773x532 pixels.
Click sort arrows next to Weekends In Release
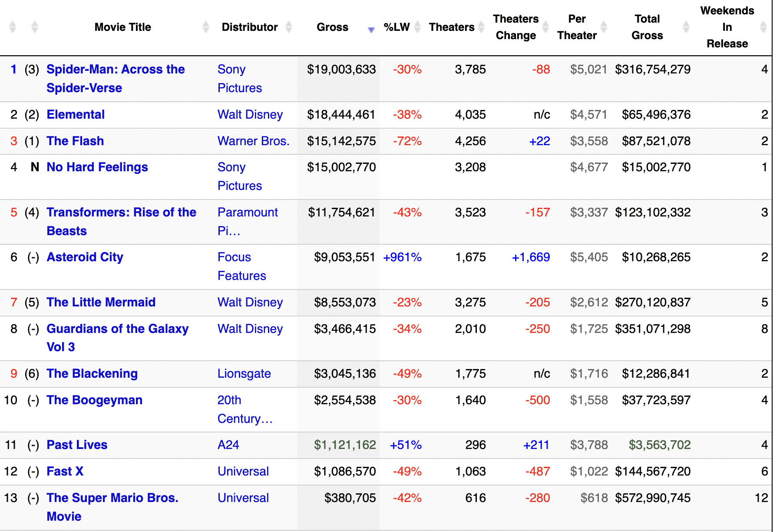pos(763,27)
